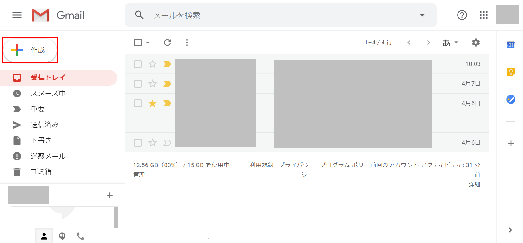523x243 pixels.
Task: Click the 4月7日 date
Action: click(x=471, y=84)
